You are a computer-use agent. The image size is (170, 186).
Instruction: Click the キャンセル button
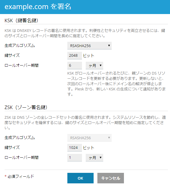[x=111, y=178]
